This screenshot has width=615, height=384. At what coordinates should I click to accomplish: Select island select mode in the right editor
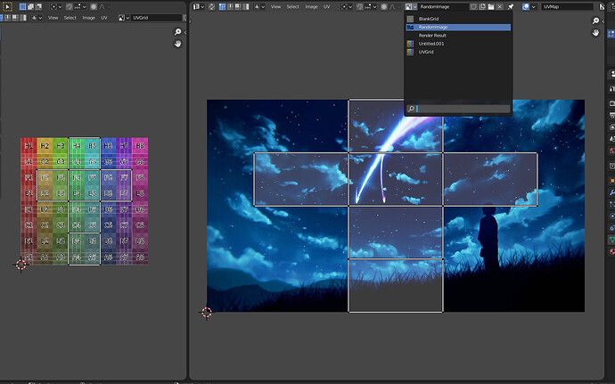245,6
